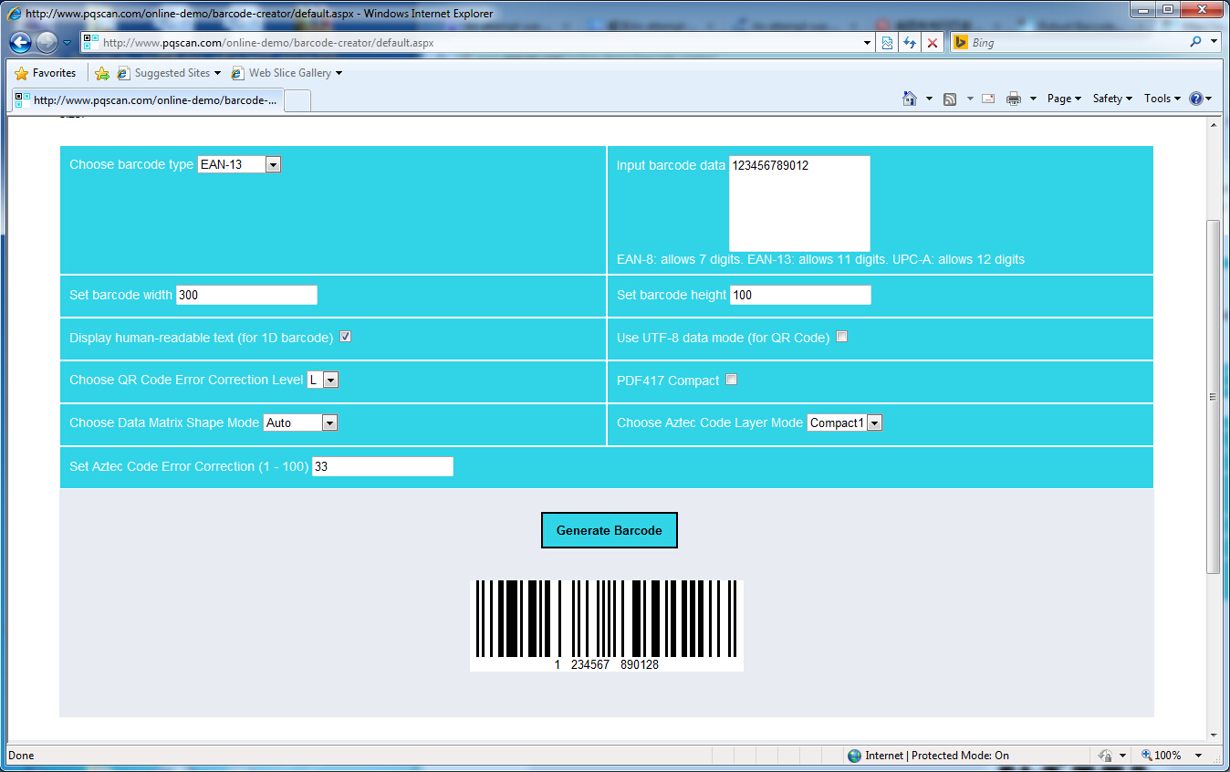Enable Use UTF-8 data mode checkbox
This screenshot has height=772, width=1230.
pos(842,337)
